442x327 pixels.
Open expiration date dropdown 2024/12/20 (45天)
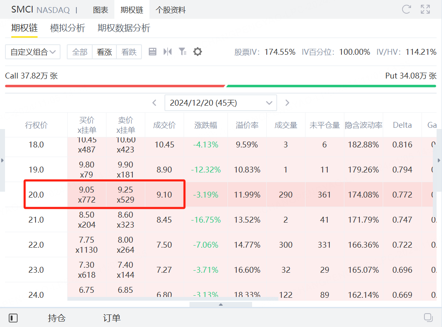pos(221,103)
